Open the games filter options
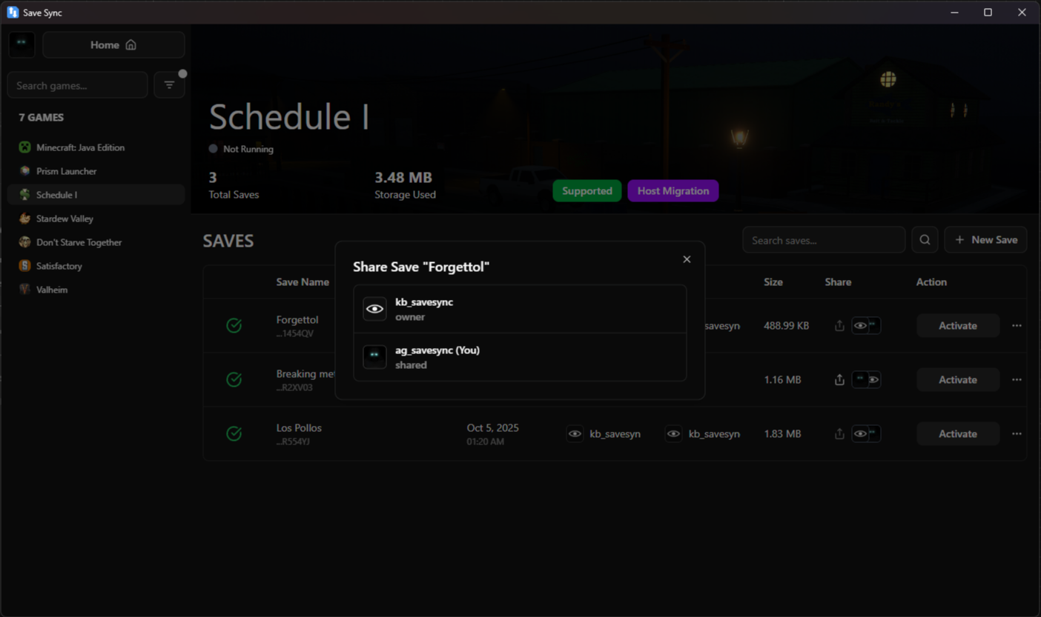 169,85
